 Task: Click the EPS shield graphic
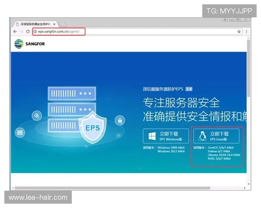(92, 127)
